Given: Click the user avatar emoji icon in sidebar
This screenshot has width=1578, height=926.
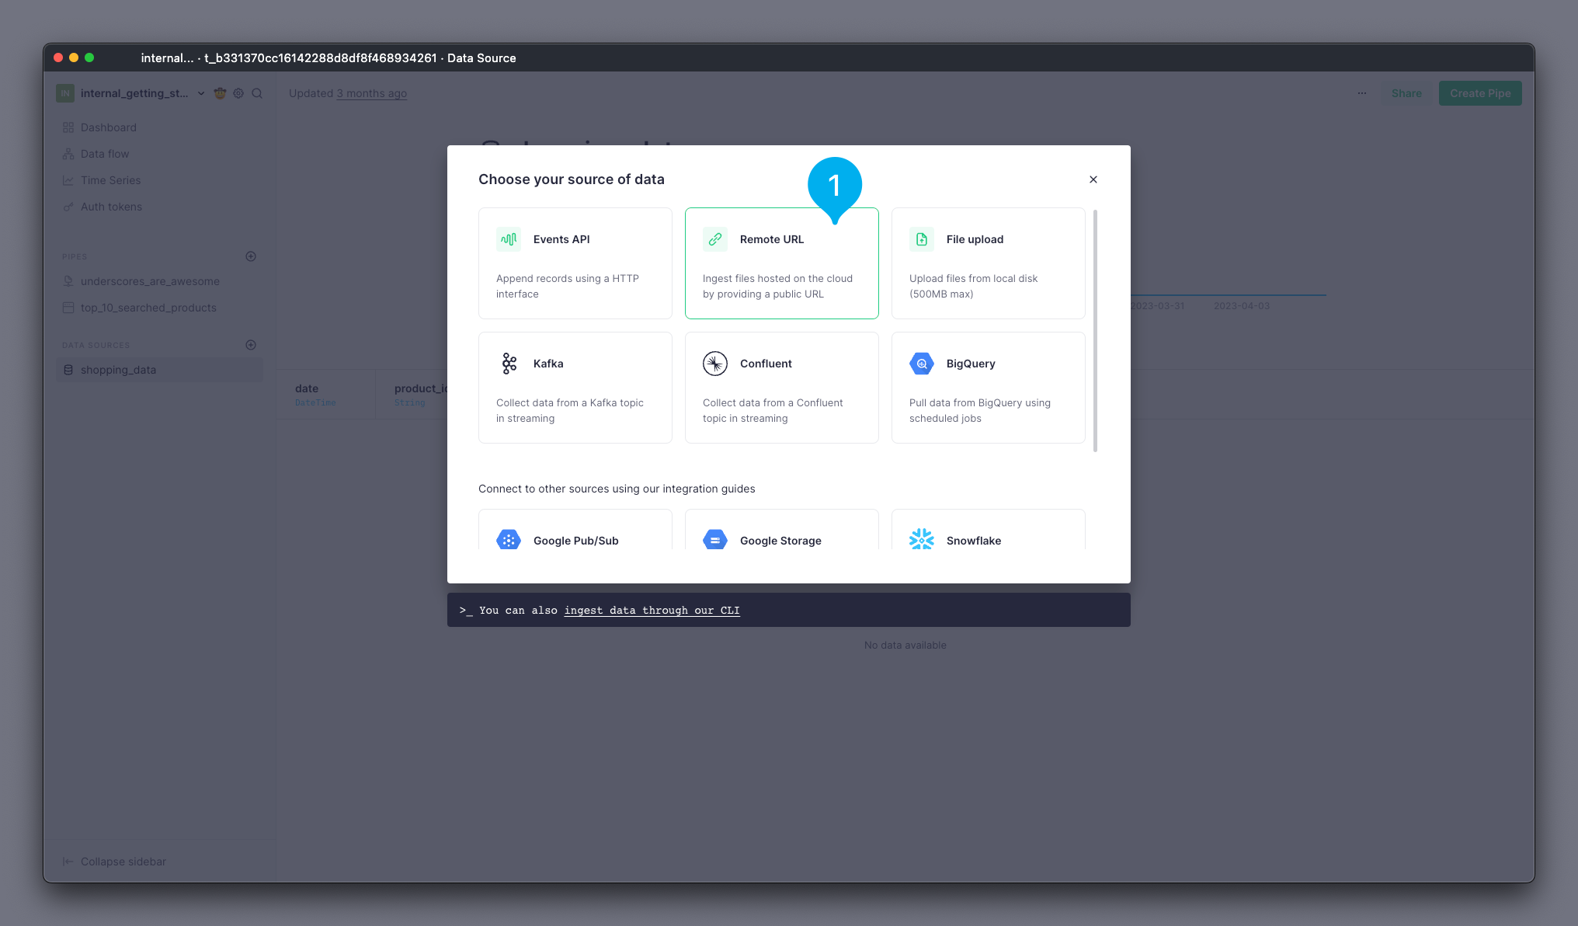Looking at the screenshot, I should point(220,93).
